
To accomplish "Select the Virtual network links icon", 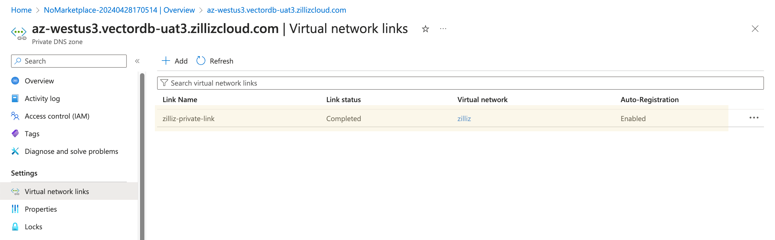I will (x=15, y=191).
